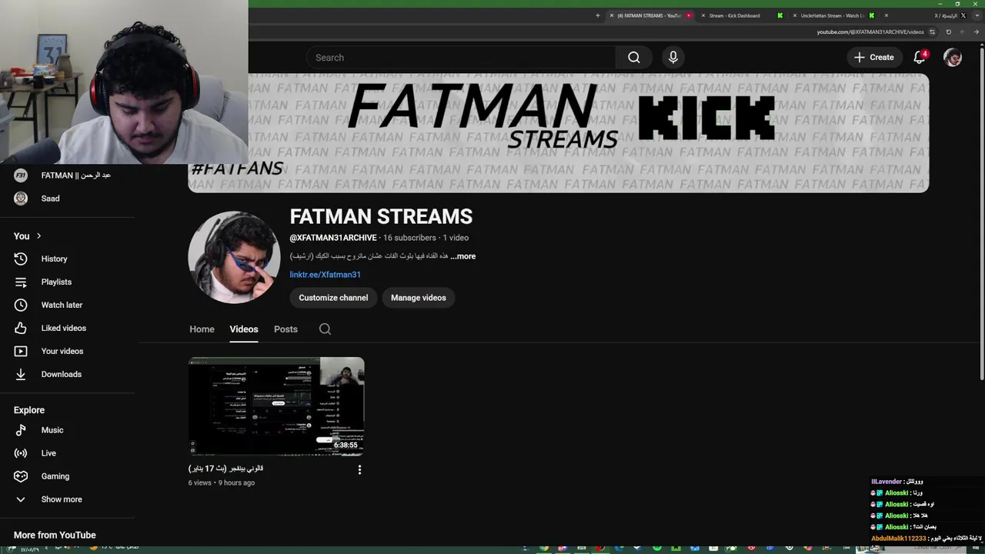Open the 17 January stream video title
This screenshot has width=985, height=554.
(226, 469)
